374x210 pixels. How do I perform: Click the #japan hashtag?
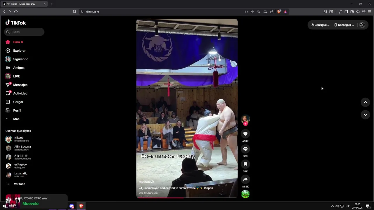click(x=208, y=188)
